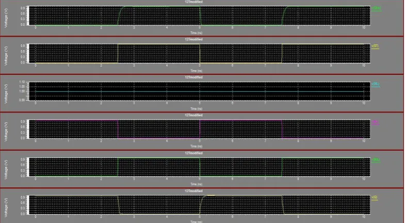Select the v(BLL) green legend label
Screen dimensions: 405x223
(376, 160)
